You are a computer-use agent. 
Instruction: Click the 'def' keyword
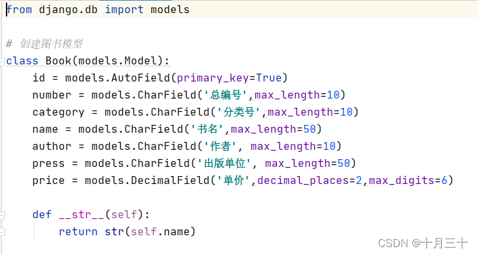click(x=42, y=214)
